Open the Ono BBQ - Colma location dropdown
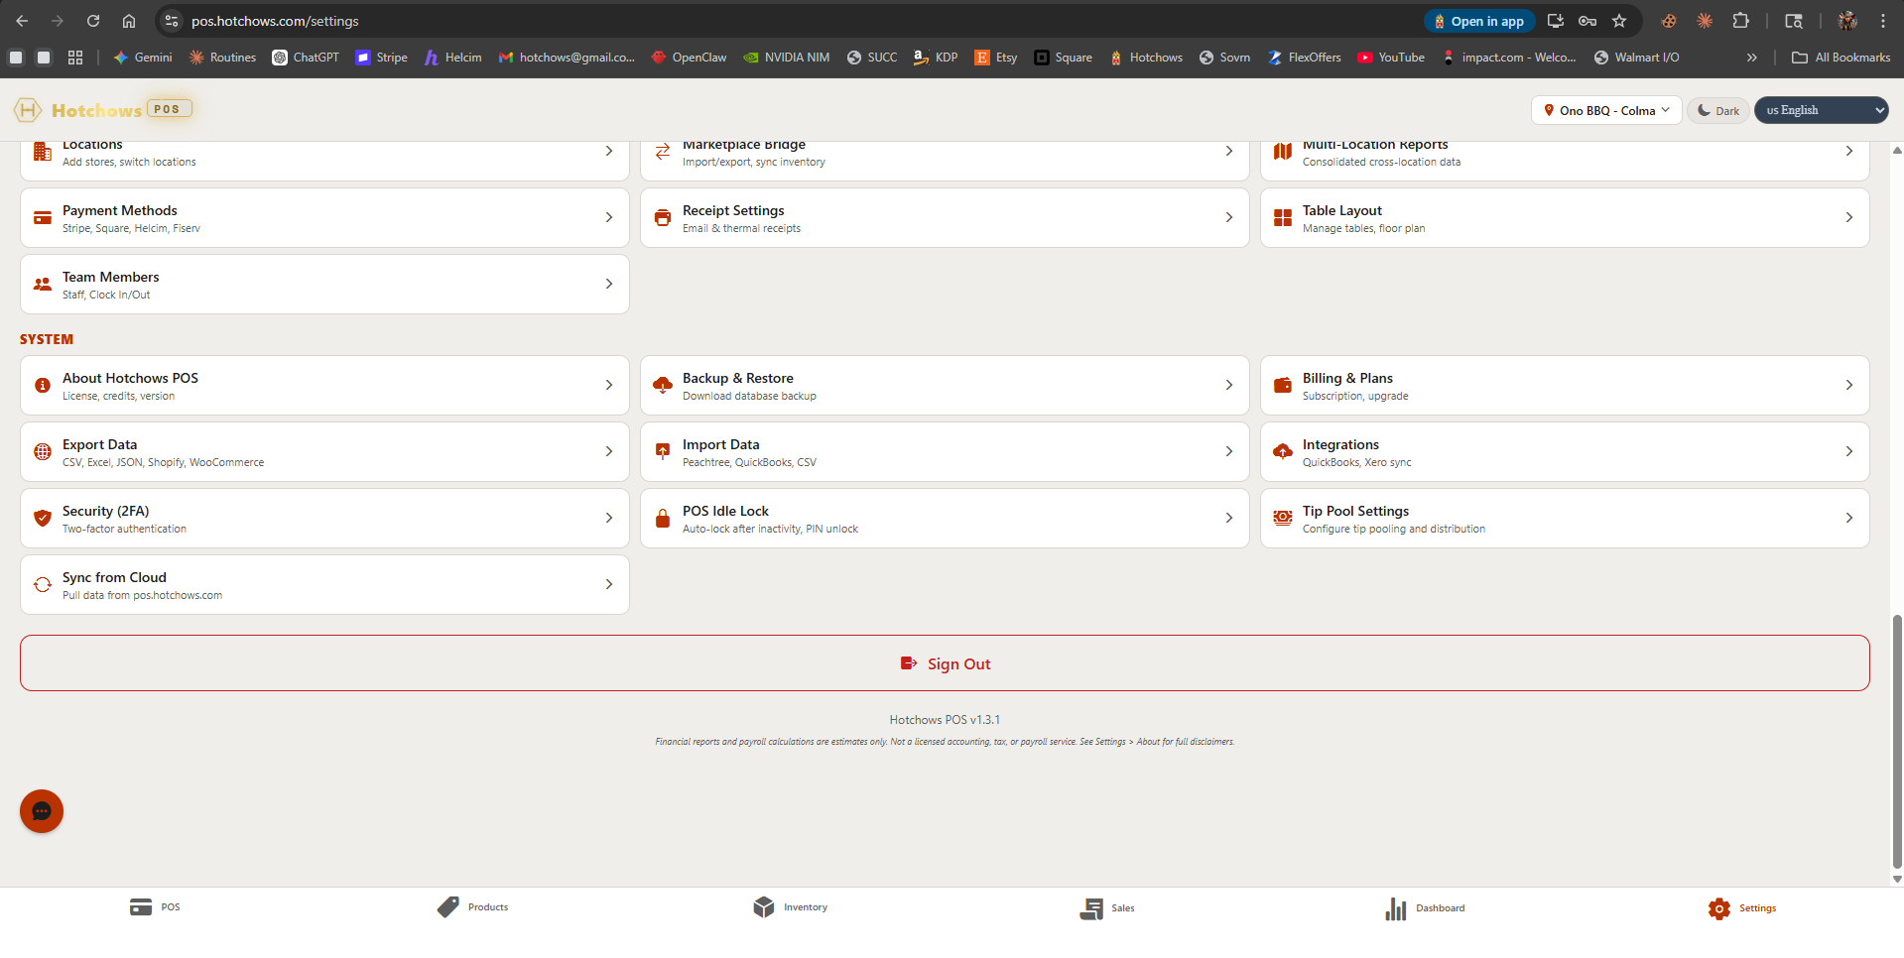The width and height of the screenshot is (1904, 958). pyautogui.click(x=1606, y=110)
